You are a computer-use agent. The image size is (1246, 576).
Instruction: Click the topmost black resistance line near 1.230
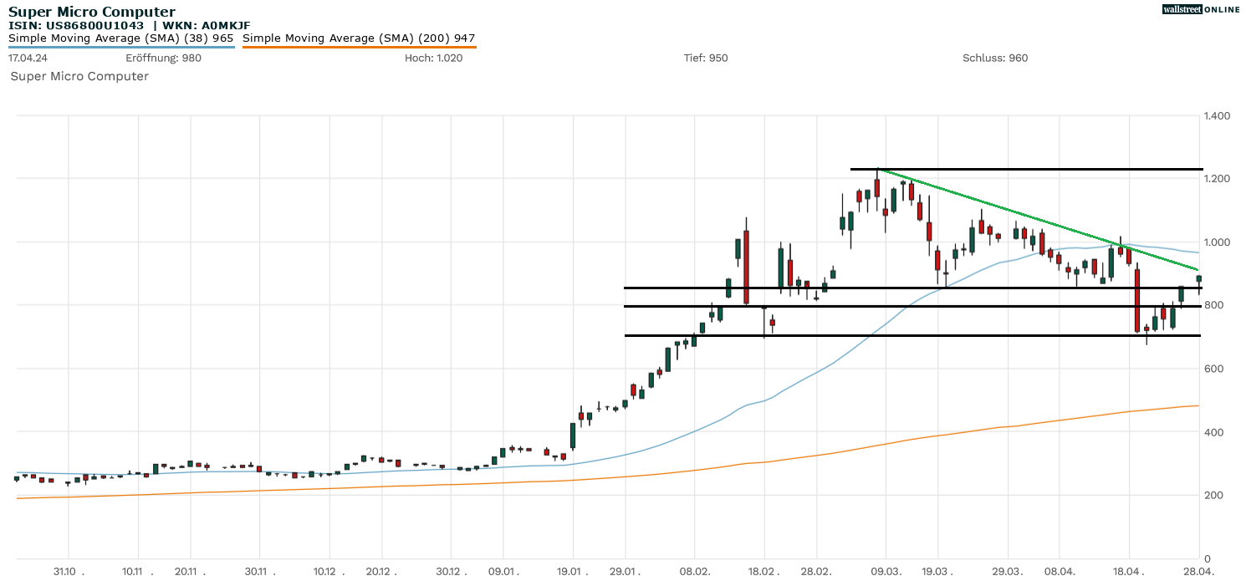tap(1025, 170)
